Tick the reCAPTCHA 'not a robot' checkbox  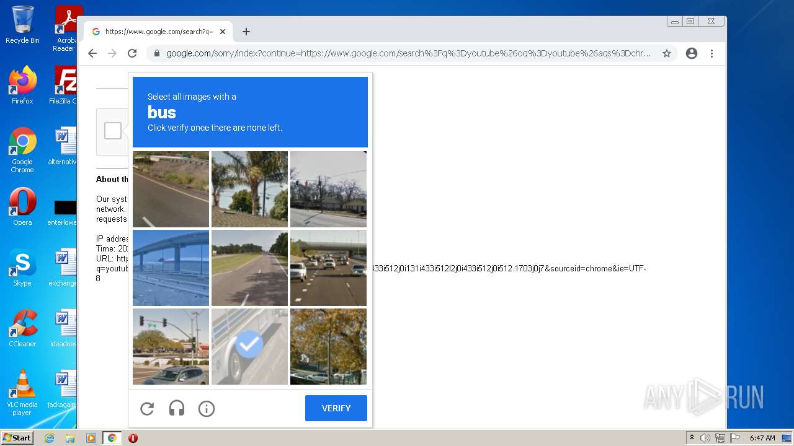113,131
